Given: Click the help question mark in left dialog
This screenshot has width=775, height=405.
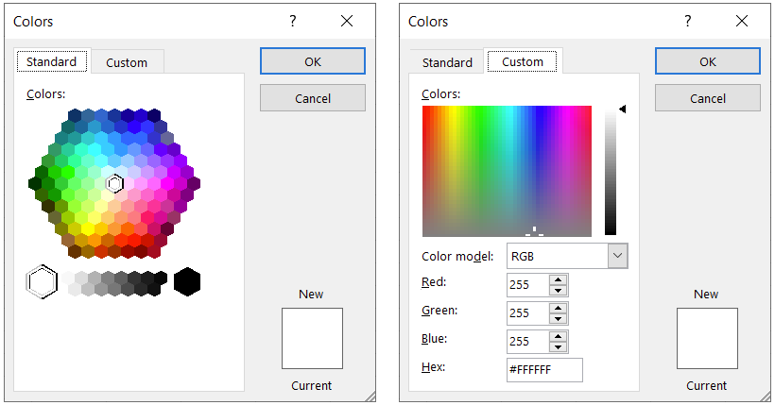Looking at the screenshot, I should 293,21.
